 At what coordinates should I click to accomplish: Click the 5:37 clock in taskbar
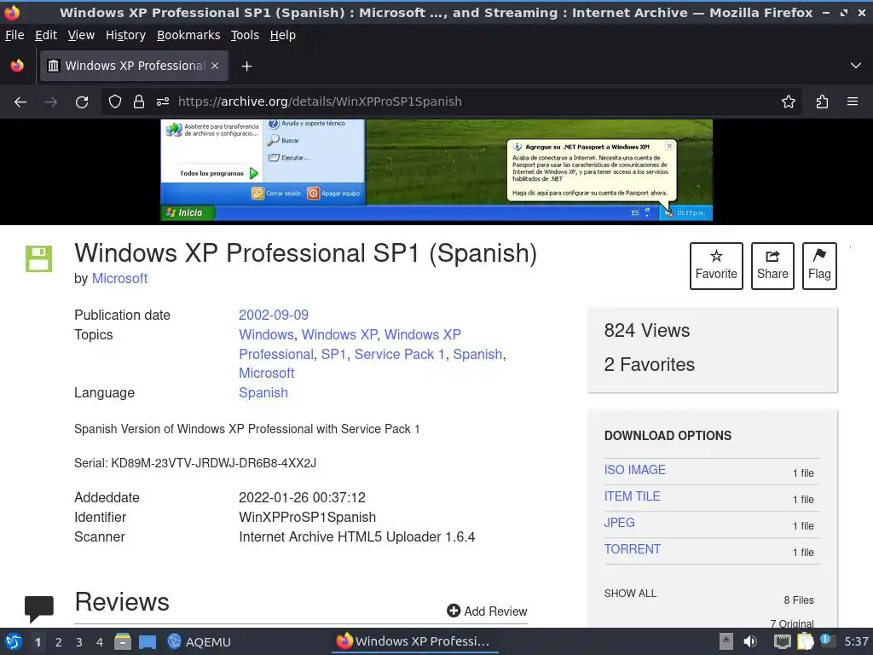856,641
